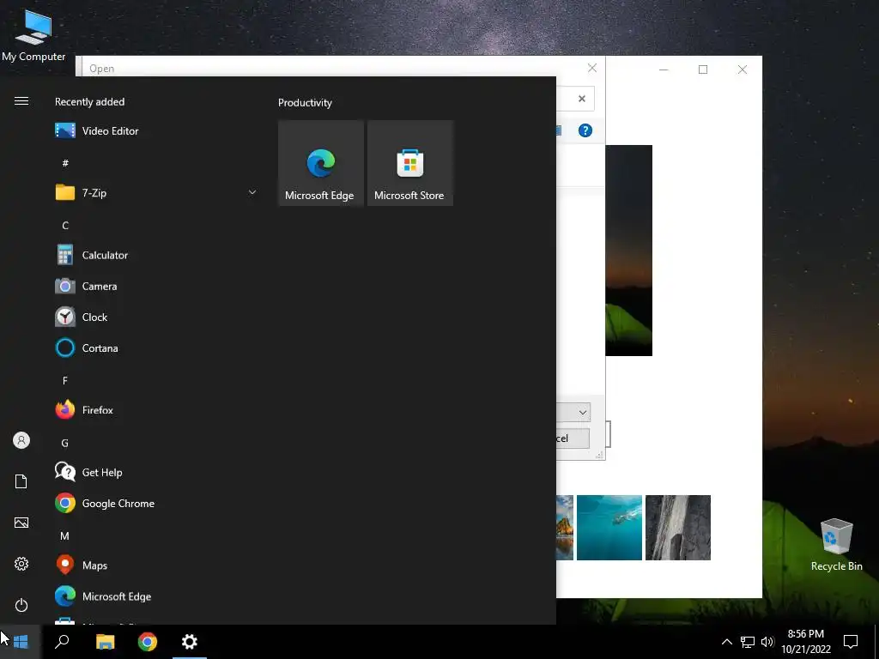This screenshot has height=659, width=879.
Task: Select the partly hidden coastal landscape thumbnail
Action: coord(565,528)
